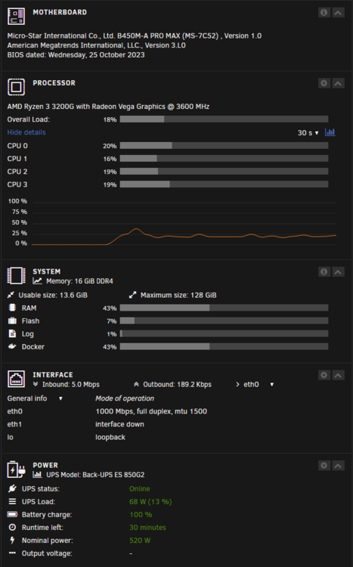353x567 pixels.
Task: Click the memory chart icon beside Memory
Action: point(37,281)
